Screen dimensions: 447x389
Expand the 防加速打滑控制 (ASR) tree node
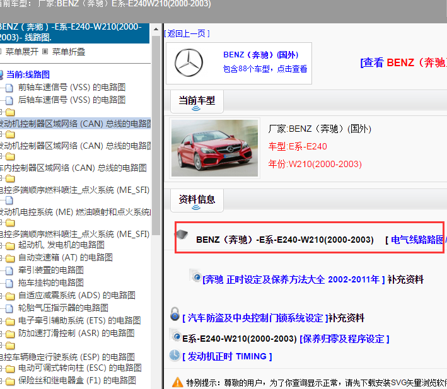(1, 334)
